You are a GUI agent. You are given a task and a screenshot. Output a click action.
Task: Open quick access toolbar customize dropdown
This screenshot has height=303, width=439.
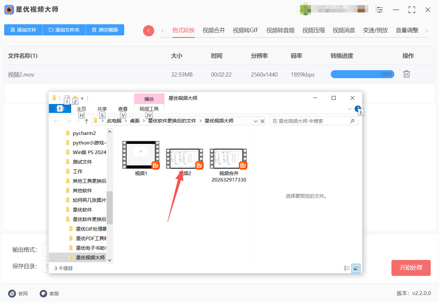[x=82, y=98]
